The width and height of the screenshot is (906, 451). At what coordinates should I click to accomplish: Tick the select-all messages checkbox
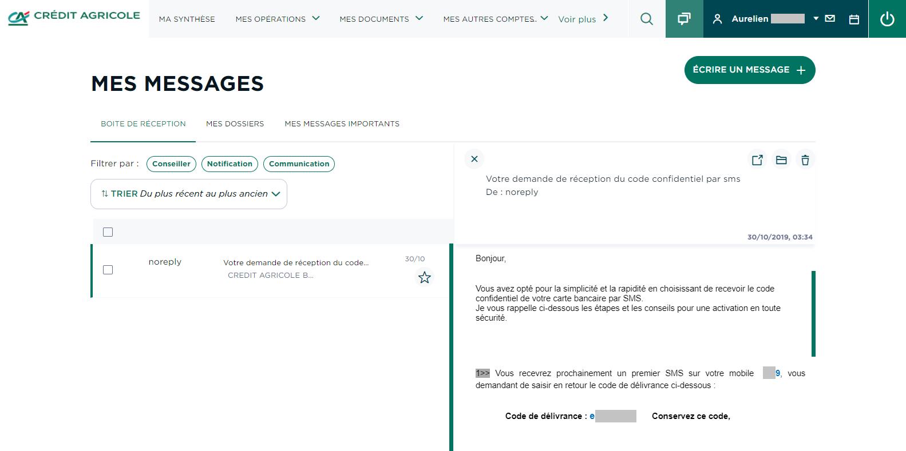[x=108, y=232]
